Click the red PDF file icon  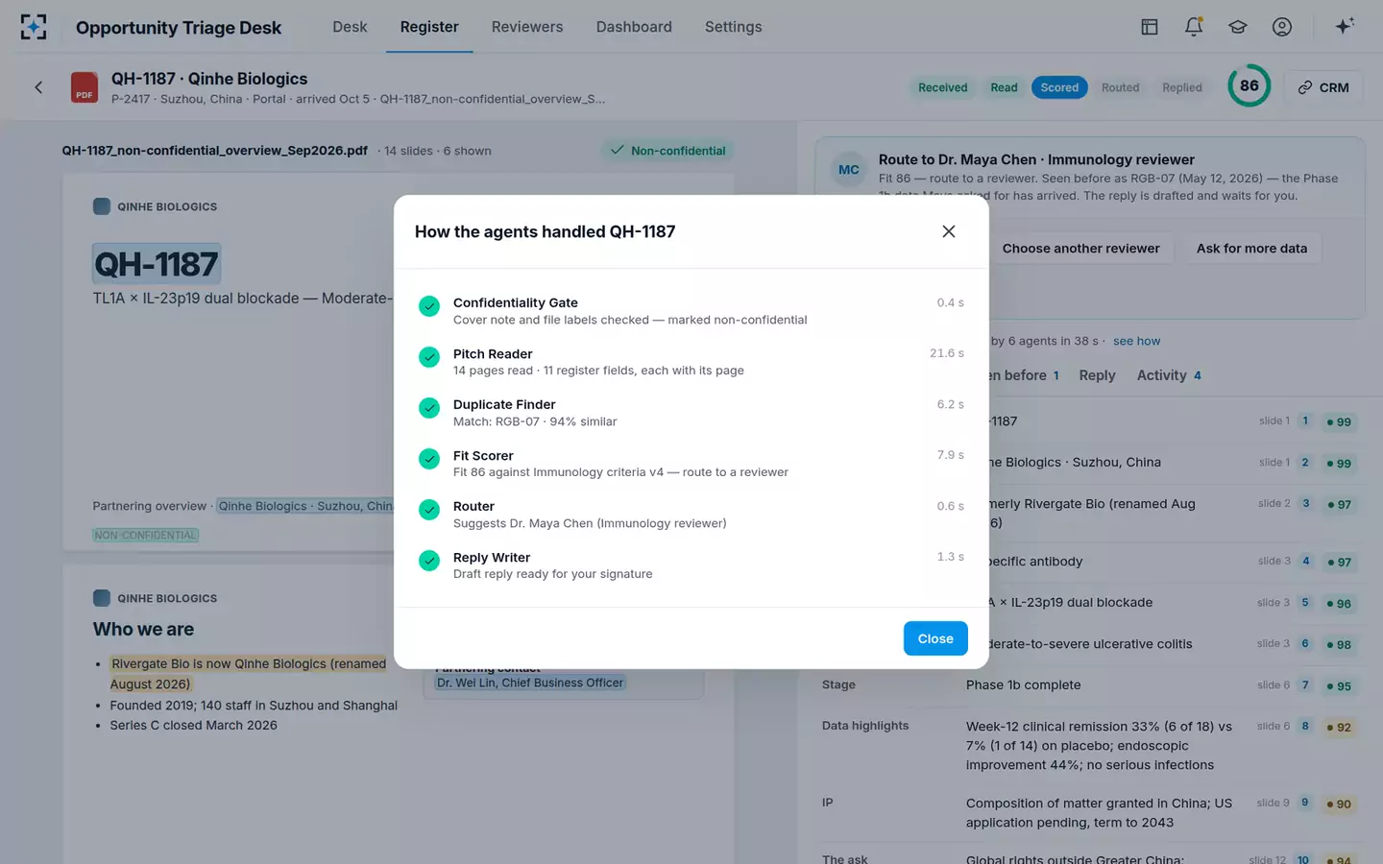(x=85, y=87)
